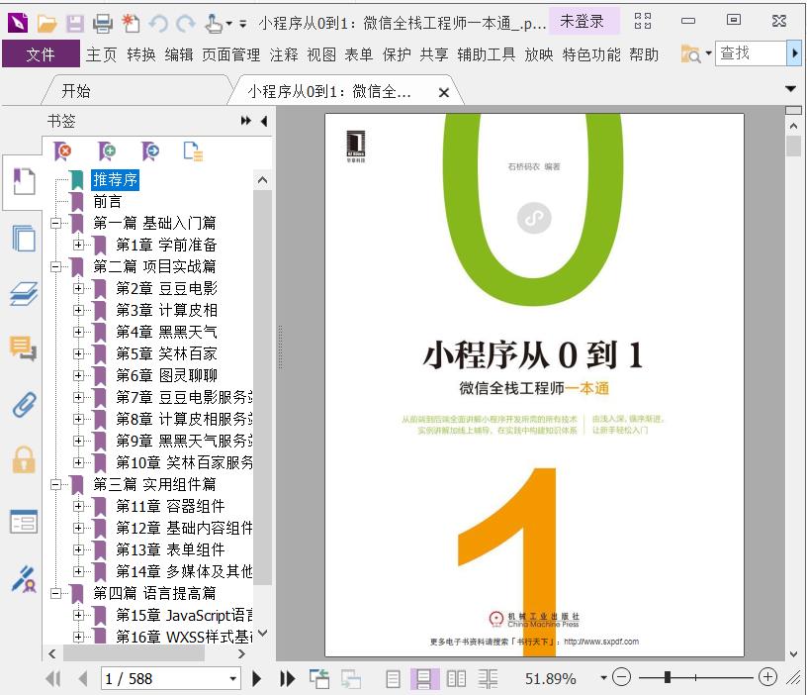Image resolution: width=807 pixels, height=695 pixels.
Task: Click the zoom slider handle
Action: (x=668, y=677)
